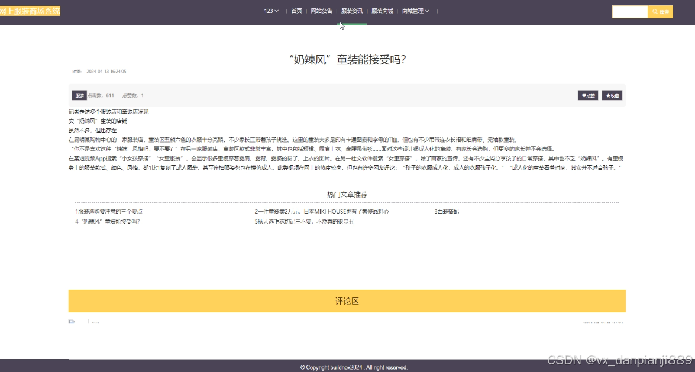Screen dimensions: 695x372
Task: Expand the 商城管理 dropdown menu
Action: [415, 11]
